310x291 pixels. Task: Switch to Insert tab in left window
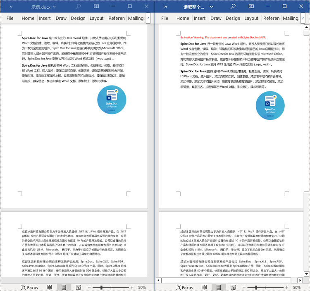point(45,18)
